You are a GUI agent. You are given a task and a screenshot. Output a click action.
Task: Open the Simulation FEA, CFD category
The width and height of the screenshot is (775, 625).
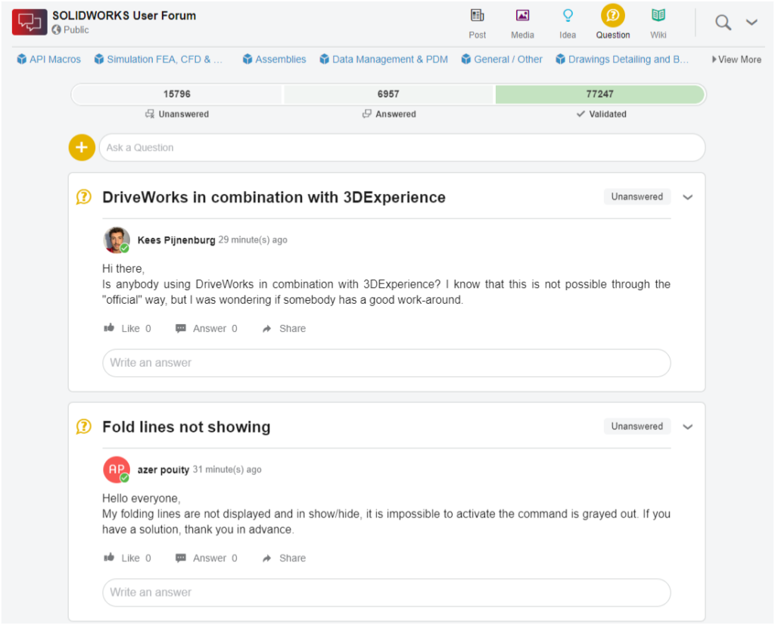(x=158, y=58)
